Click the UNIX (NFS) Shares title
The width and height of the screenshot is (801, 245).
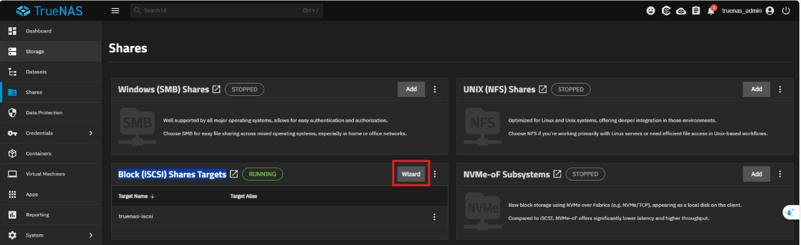click(x=499, y=89)
